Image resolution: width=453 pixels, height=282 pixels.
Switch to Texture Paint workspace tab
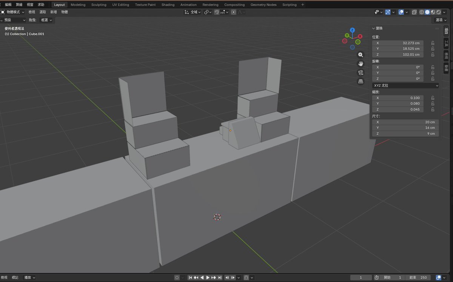point(145,5)
